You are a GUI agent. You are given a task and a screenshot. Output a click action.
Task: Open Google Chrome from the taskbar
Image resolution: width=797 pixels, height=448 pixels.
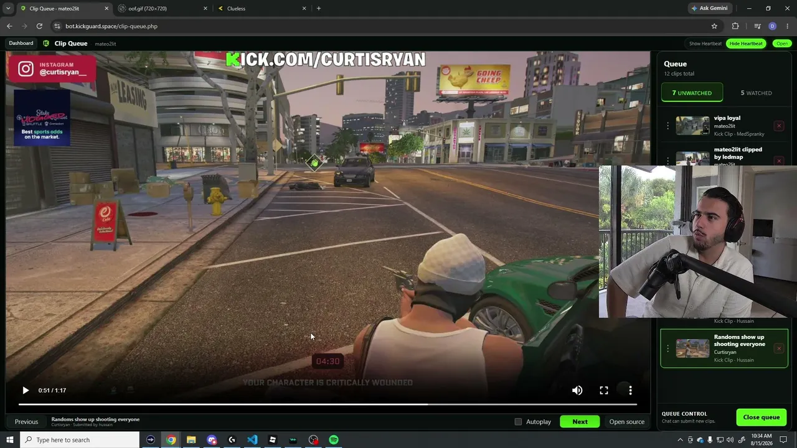click(171, 440)
